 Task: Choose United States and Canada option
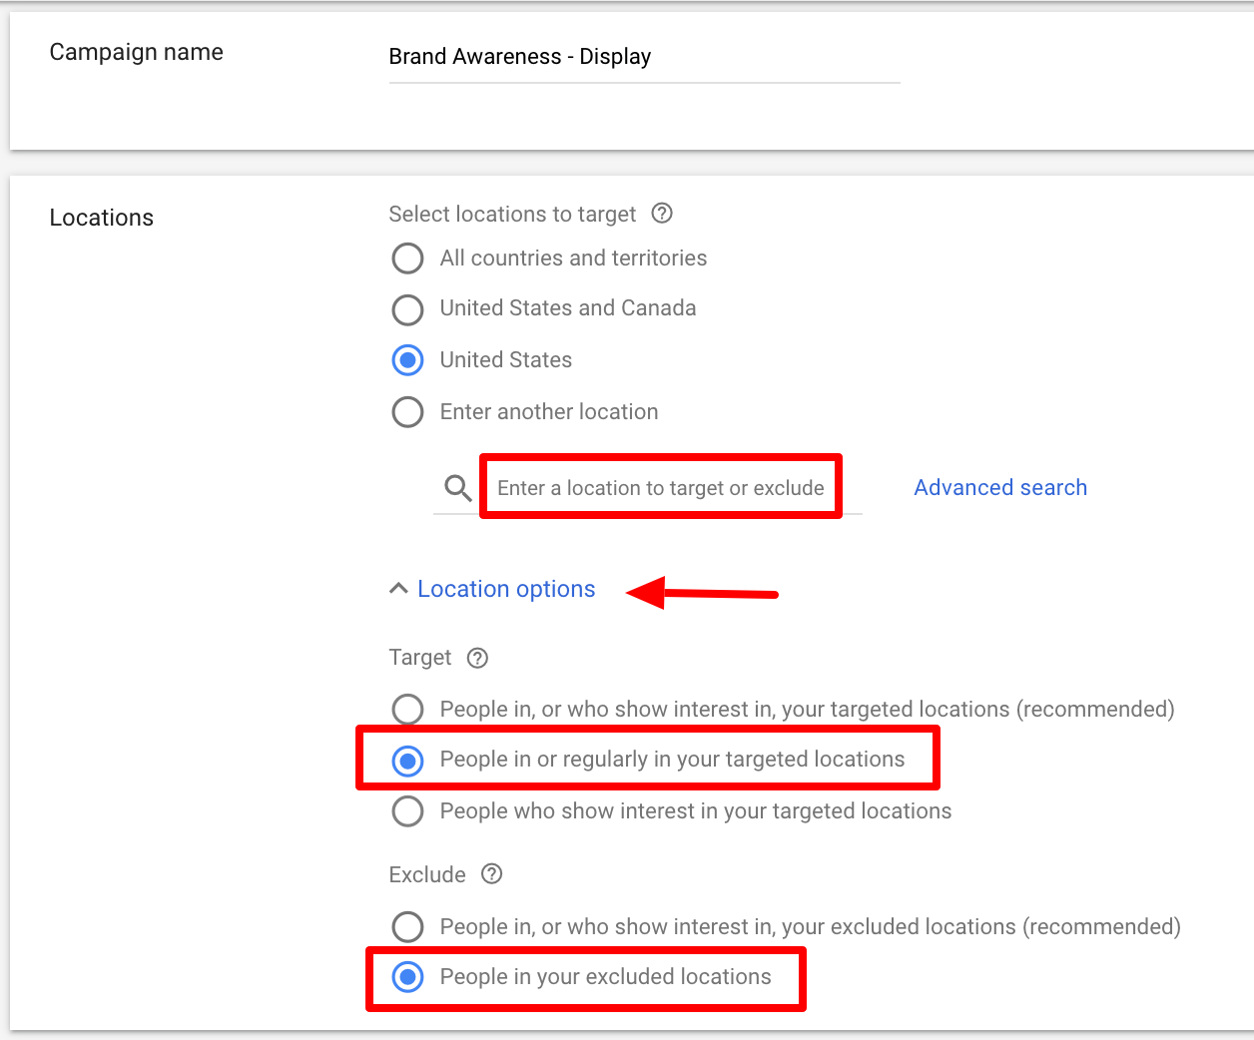tap(407, 309)
